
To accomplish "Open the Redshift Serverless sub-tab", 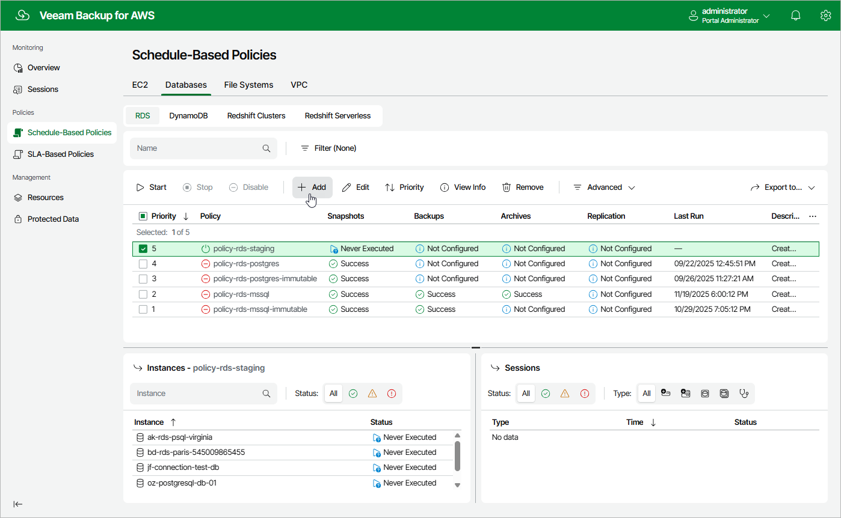I will [337, 116].
